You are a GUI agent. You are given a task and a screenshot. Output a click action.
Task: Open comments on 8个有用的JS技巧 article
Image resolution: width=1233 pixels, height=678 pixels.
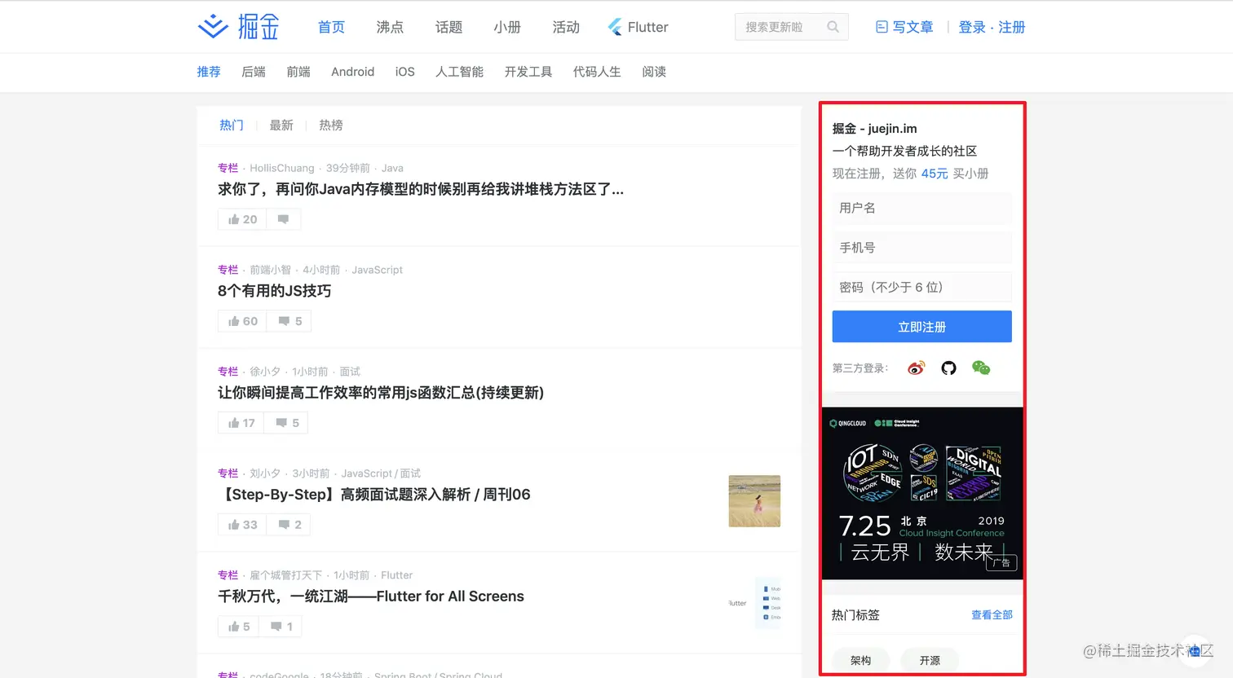click(x=289, y=321)
